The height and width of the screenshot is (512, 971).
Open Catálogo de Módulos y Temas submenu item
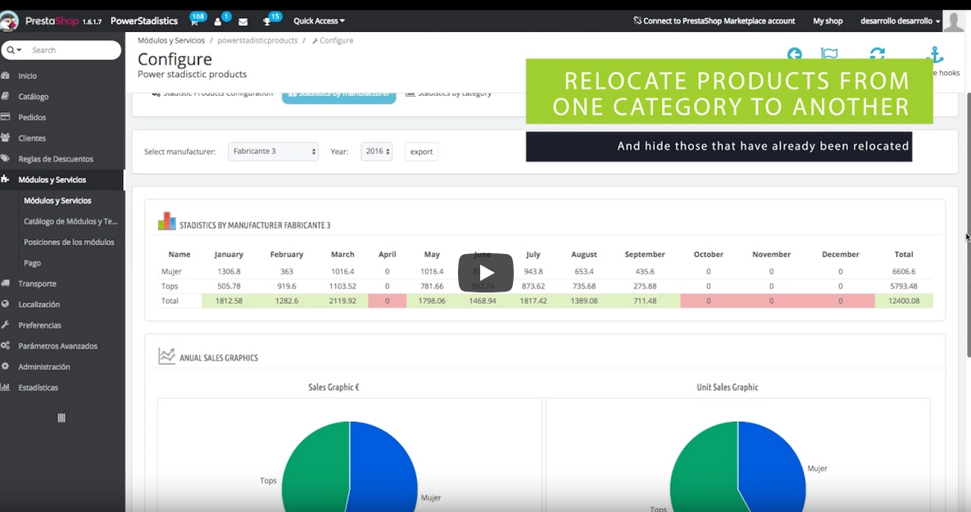70,221
